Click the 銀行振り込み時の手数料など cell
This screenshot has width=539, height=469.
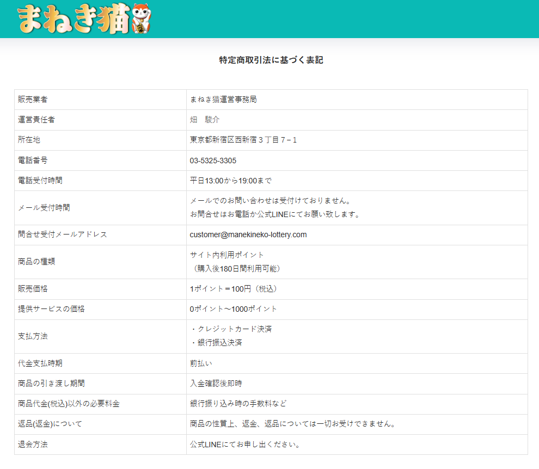[x=238, y=404]
